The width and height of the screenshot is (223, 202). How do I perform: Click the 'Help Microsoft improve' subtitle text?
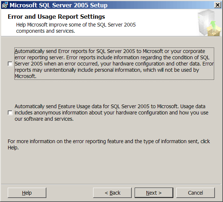(76, 28)
